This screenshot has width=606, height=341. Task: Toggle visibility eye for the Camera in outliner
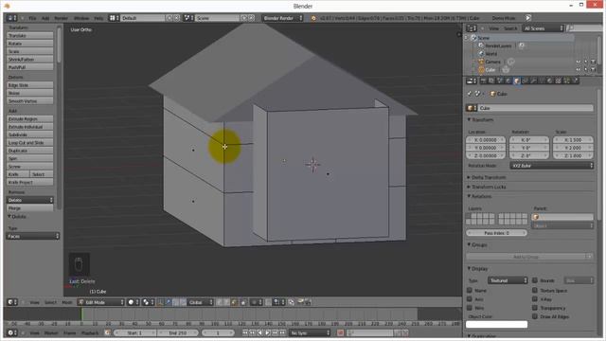(x=579, y=62)
